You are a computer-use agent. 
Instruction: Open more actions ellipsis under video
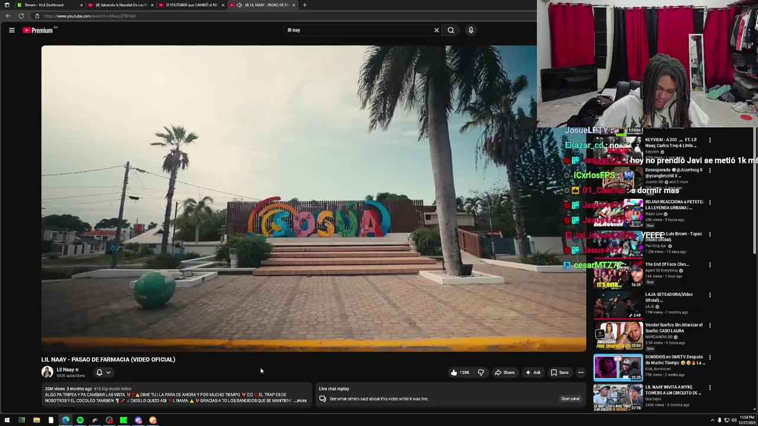[581, 372]
